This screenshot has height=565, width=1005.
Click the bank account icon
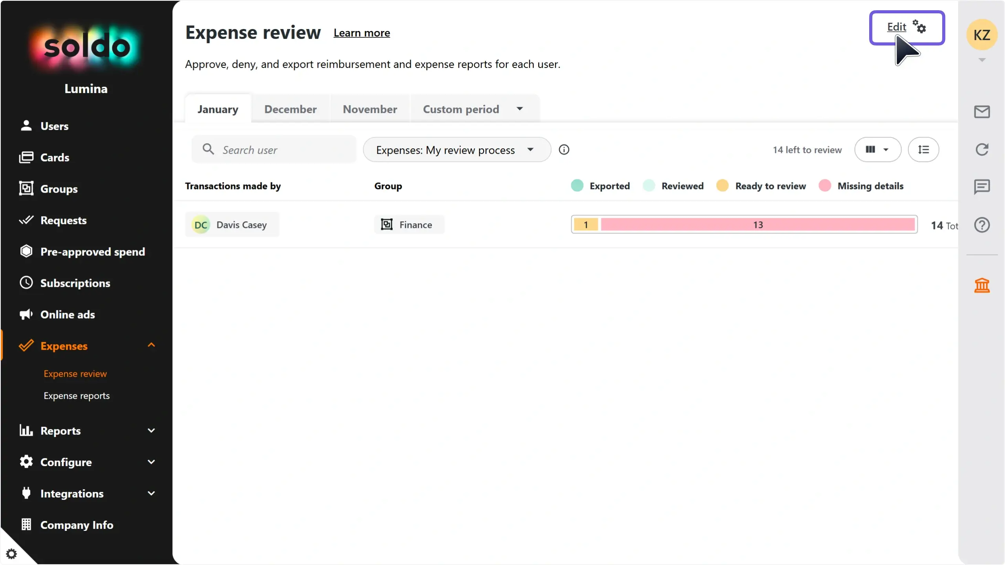[x=982, y=285]
